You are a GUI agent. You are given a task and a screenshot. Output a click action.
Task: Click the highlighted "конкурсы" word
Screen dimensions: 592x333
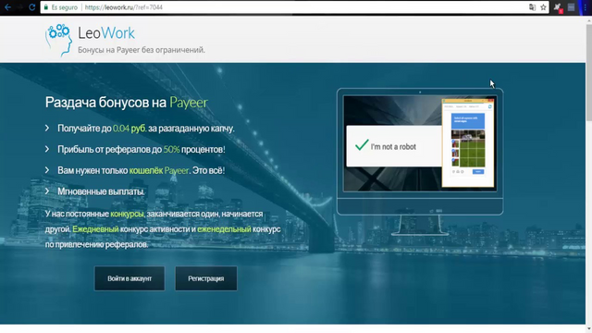click(x=128, y=214)
